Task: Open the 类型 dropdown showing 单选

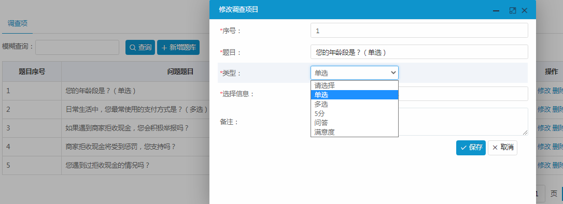Action: [355, 73]
